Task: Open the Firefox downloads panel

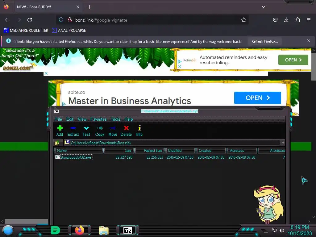Action: pyautogui.click(x=286, y=20)
